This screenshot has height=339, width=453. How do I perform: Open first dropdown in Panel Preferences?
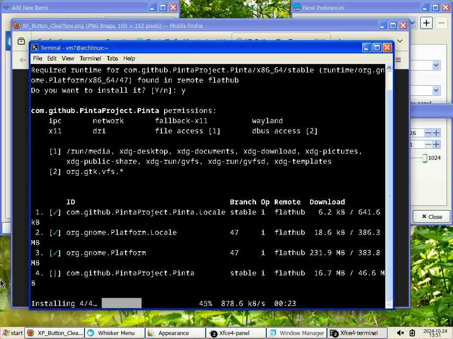click(x=436, y=65)
